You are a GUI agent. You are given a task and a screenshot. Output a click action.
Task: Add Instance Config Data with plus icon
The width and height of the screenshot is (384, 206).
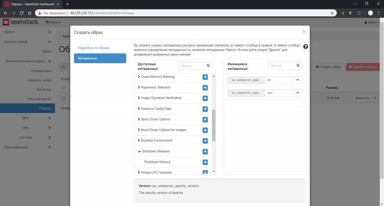tap(205, 109)
